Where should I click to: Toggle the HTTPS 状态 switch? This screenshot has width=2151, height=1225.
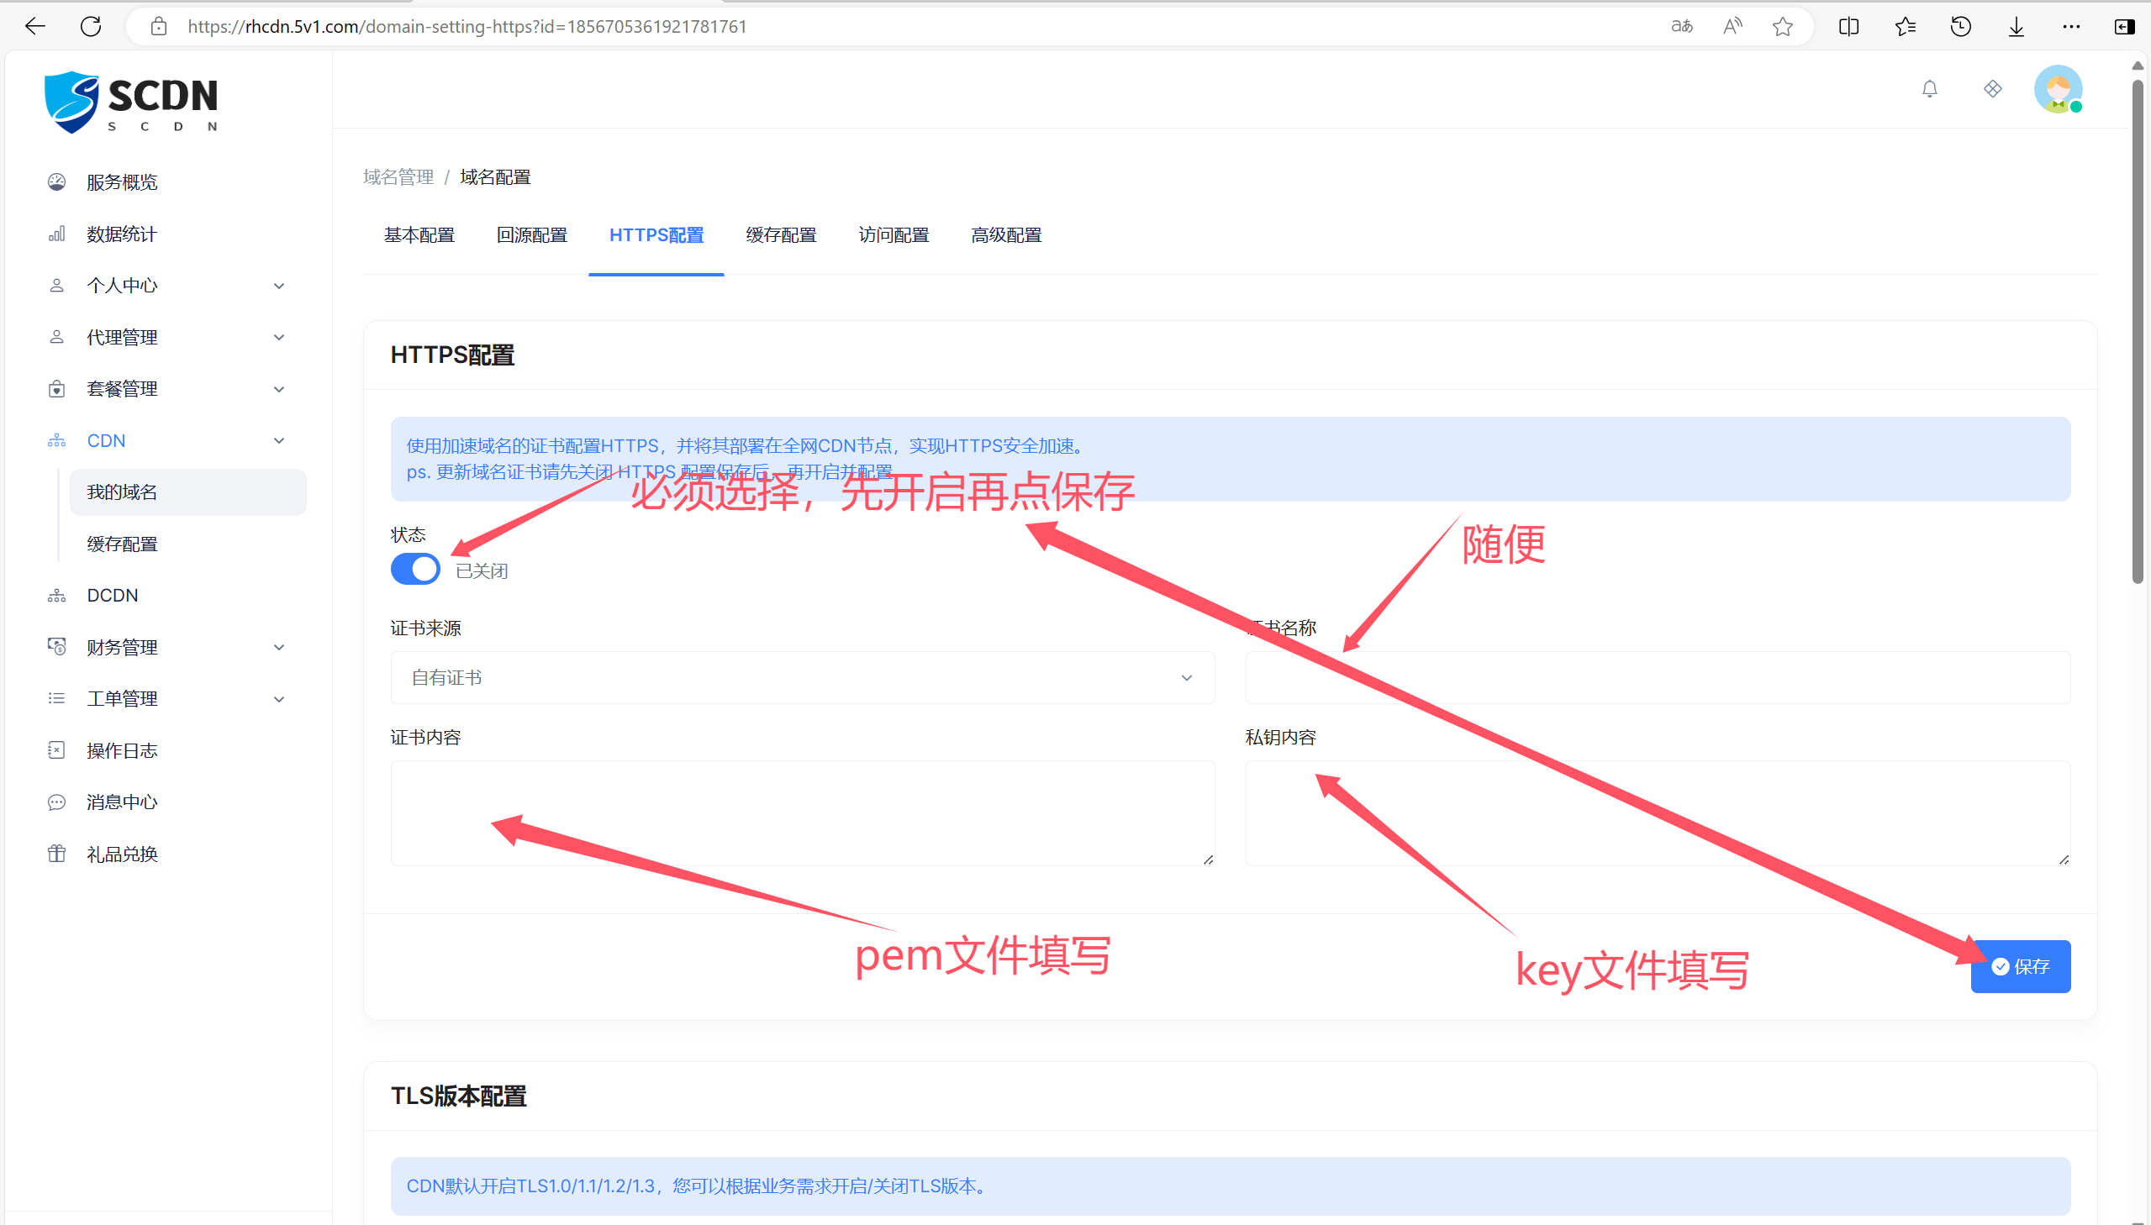415,569
